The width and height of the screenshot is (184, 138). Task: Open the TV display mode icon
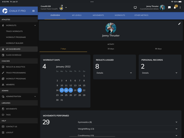[135, 8]
